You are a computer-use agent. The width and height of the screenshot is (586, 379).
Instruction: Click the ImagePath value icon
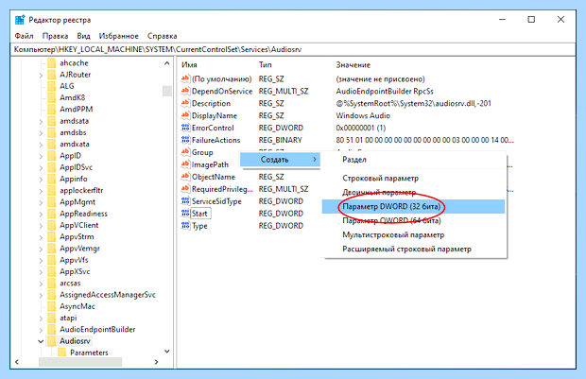click(185, 164)
